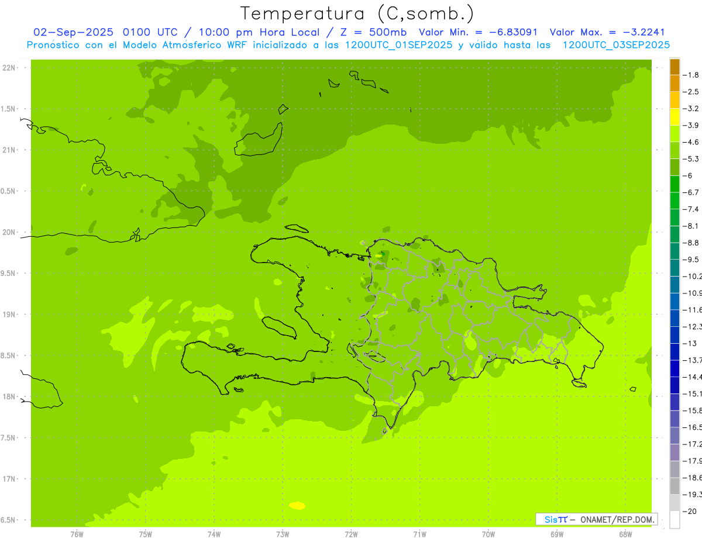
Task: Click the olive-green swatch between -5.3 and -6
Action: coord(675,167)
